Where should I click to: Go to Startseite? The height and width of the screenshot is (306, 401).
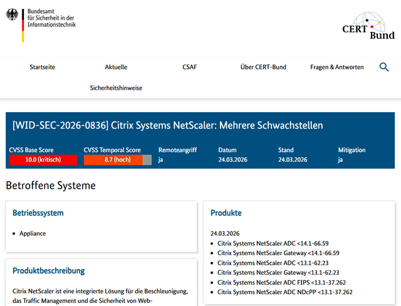[x=43, y=67]
